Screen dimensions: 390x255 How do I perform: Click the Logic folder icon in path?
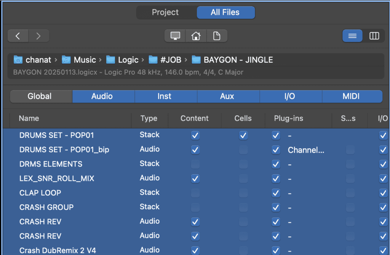[x=111, y=60]
